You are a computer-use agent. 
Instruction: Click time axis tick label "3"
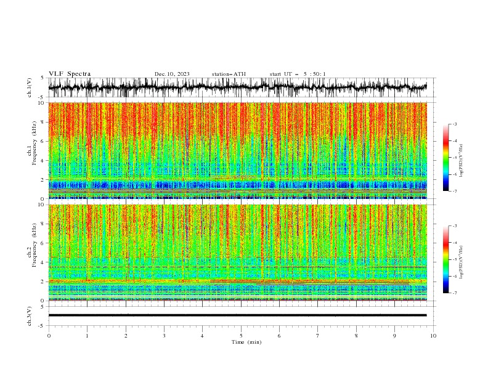point(164,336)
